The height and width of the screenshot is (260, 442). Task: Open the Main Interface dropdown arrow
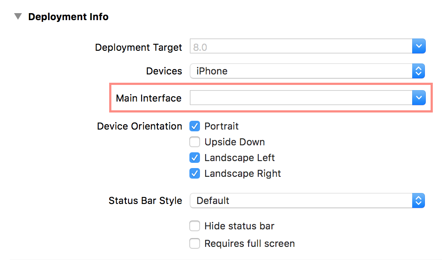419,98
